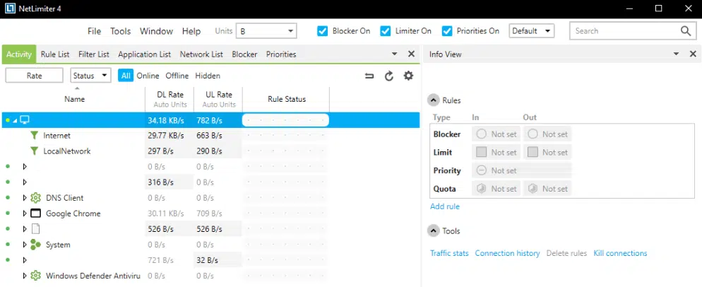Image resolution: width=702 pixels, height=287 pixels.
Task: Click the Quota Out shield icon
Action: click(533, 189)
